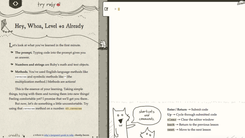Click 'reverse' in 'using that reverse method'
245x138 pixels.
click(x=29, y=108)
